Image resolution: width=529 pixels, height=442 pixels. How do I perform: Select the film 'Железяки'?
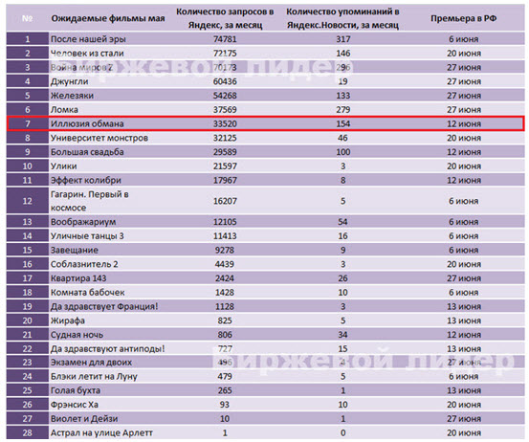click(x=72, y=96)
